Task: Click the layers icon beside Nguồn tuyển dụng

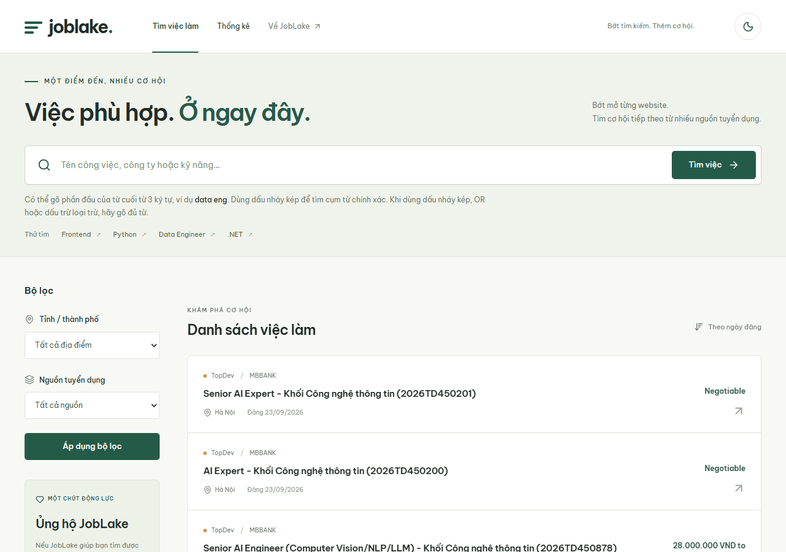Action: coord(29,380)
